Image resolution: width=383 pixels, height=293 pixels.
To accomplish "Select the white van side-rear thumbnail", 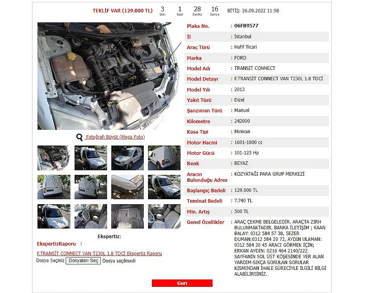I will (x=164, y=158).
